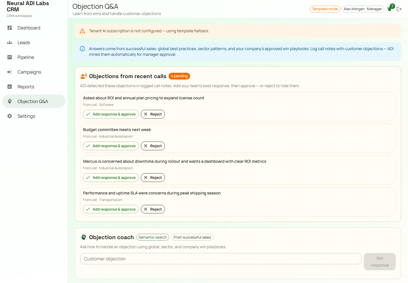The image size is (408, 283).
Task: Open notifications bell with 7 badge
Action: (390, 8)
